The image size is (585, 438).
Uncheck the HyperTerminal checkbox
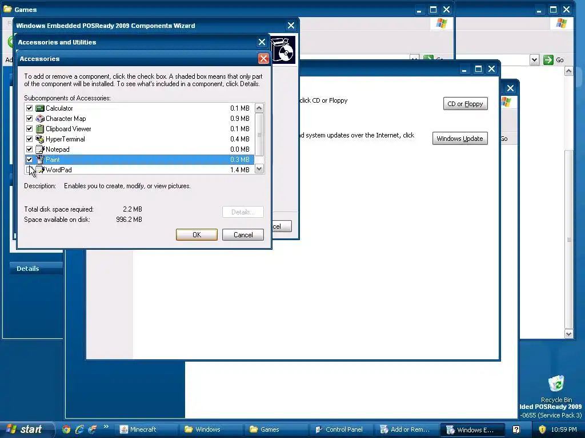(x=30, y=139)
